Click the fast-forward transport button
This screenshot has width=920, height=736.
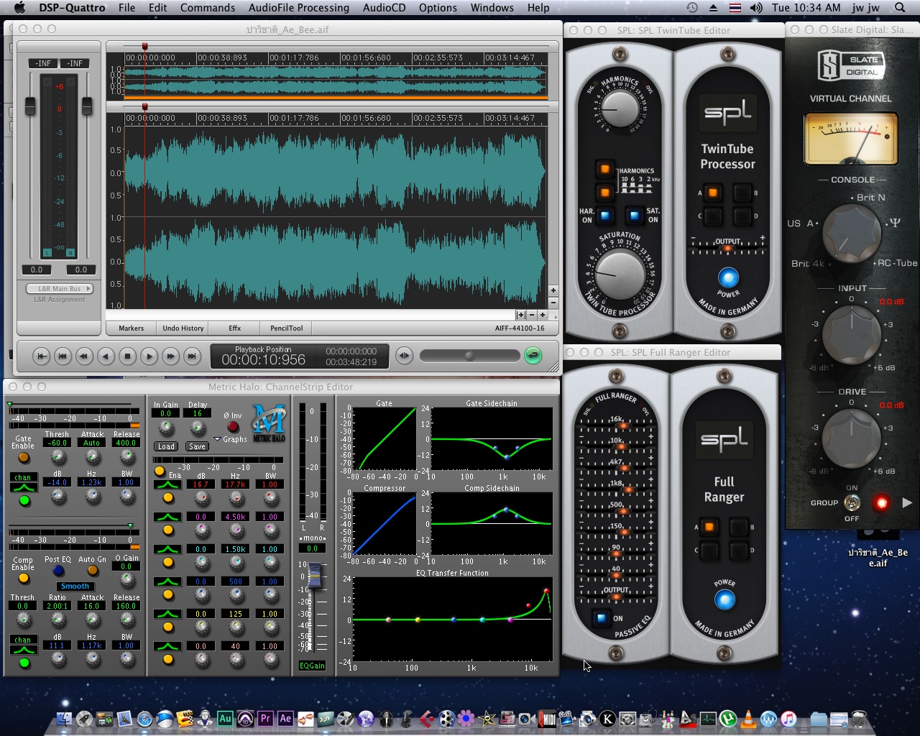pos(170,356)
